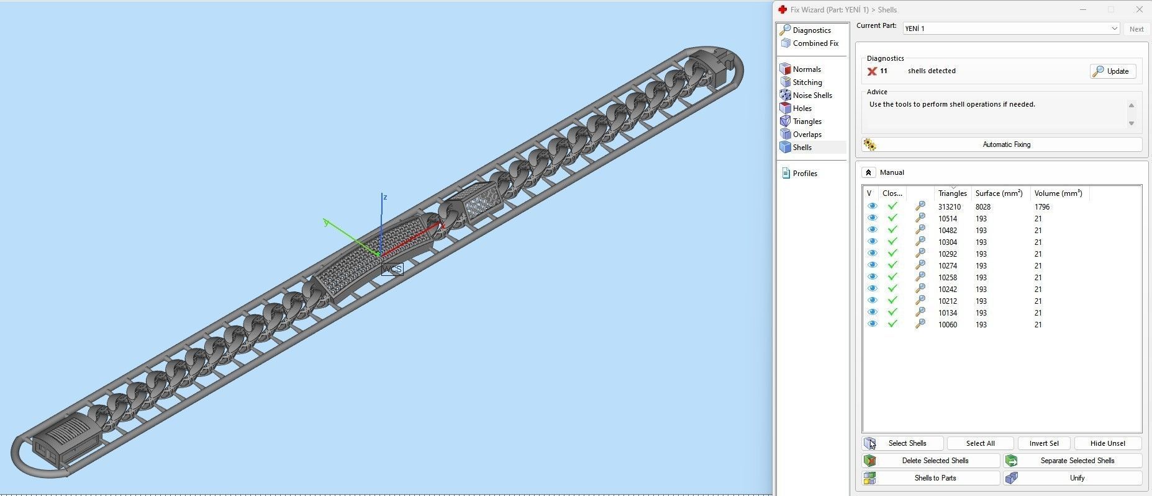Toggle visibility of the 10292-triangle shell
Image resolution: width=1152 pixels, height=496 pixels.
873,254
